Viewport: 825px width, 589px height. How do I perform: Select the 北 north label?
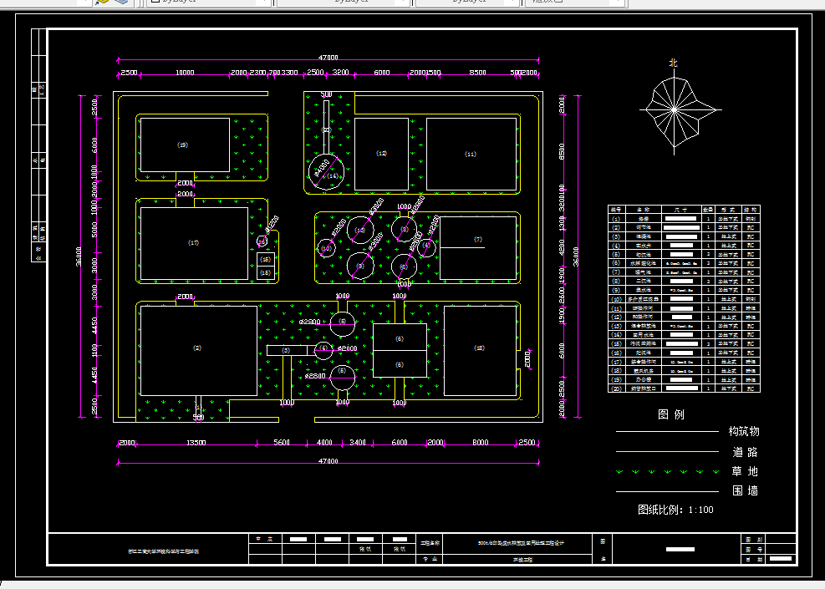click(673, 63)
